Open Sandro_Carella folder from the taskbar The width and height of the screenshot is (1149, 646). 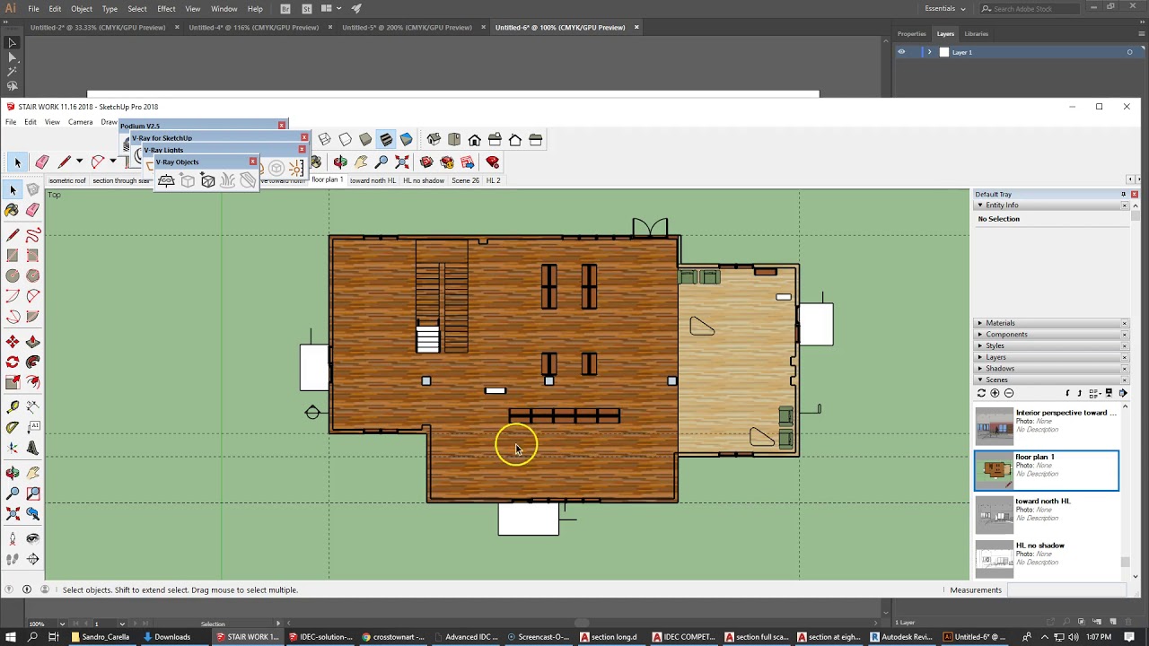(101, 637)
